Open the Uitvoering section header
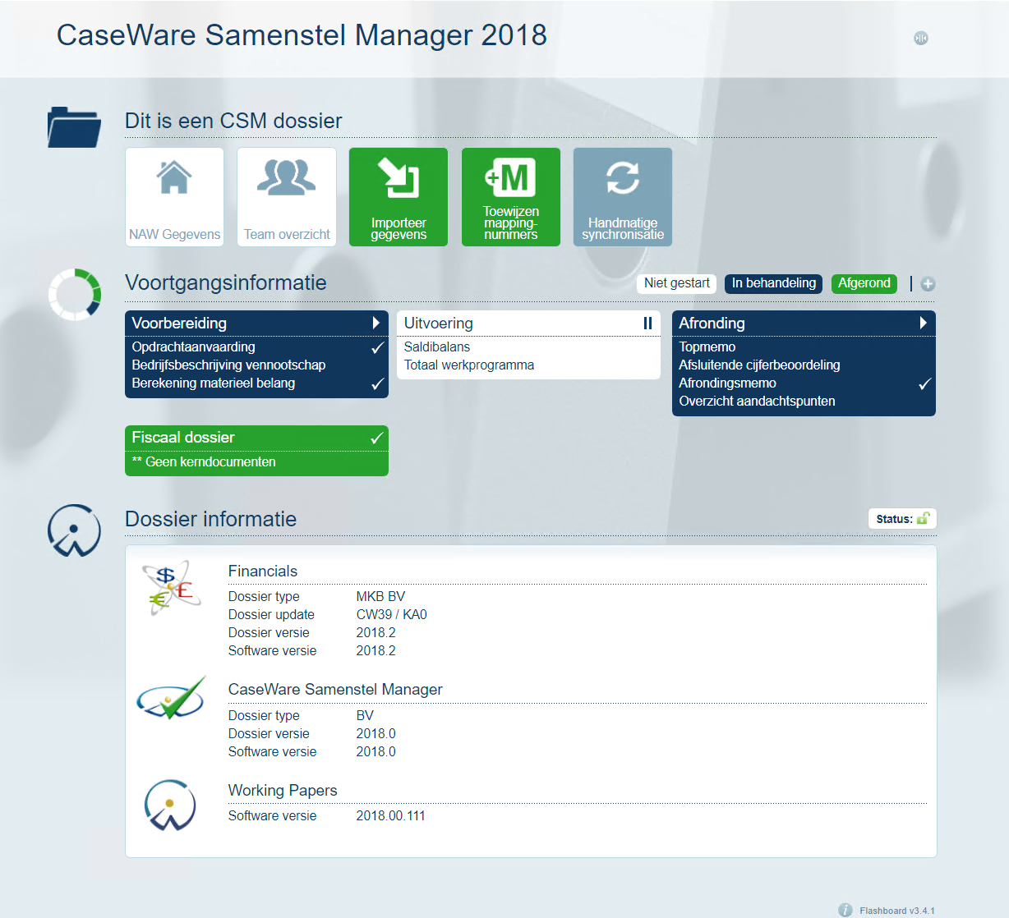The image size is (1009, 918). (528, 324)
